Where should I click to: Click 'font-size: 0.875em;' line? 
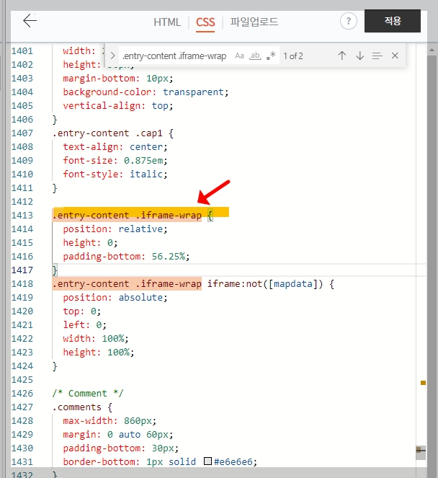click(x=115, y=161)
